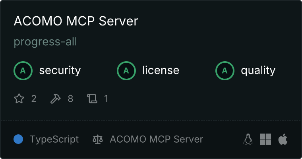Click the security label
This screenshot has width=302, height=159.
pyautogui.click(x=60, y=70)
